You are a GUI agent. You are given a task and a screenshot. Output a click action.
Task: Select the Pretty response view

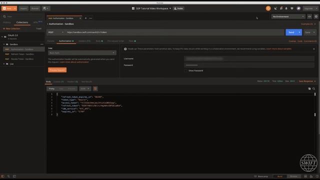[51, 89]
